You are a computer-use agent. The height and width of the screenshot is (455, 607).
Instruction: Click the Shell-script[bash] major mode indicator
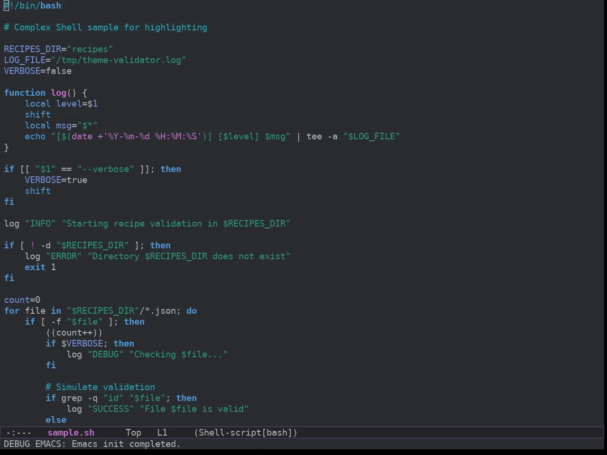246,433
